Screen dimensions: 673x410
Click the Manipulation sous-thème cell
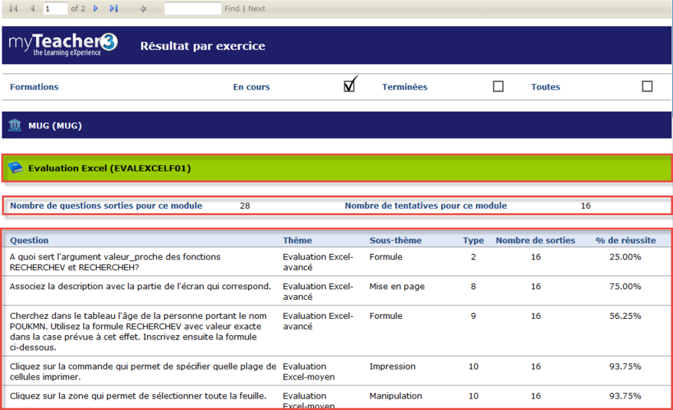(x=396, y=395)
